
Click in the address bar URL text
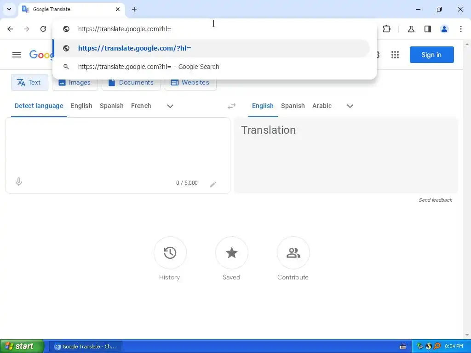(x=125, y=29)
